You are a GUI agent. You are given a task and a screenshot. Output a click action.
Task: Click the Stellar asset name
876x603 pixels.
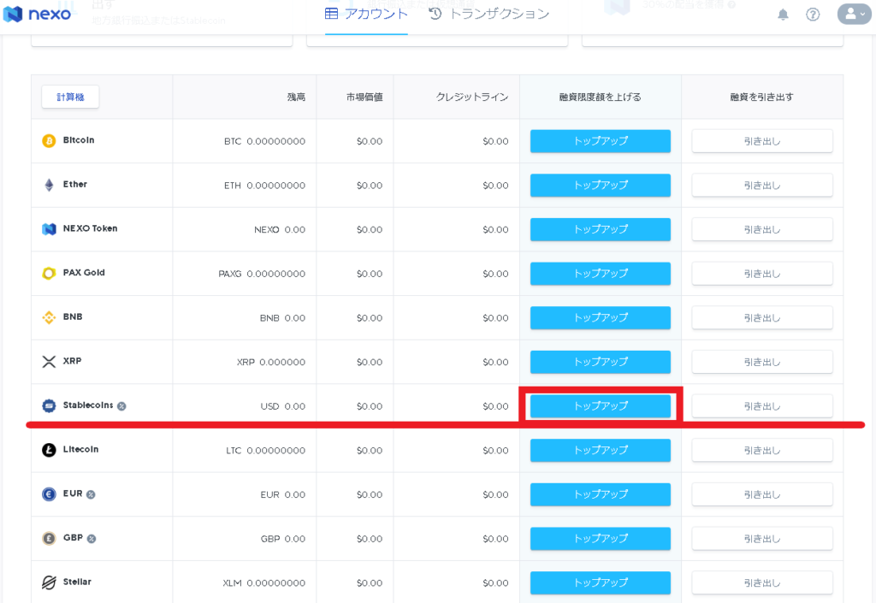(x=77, y=582)
